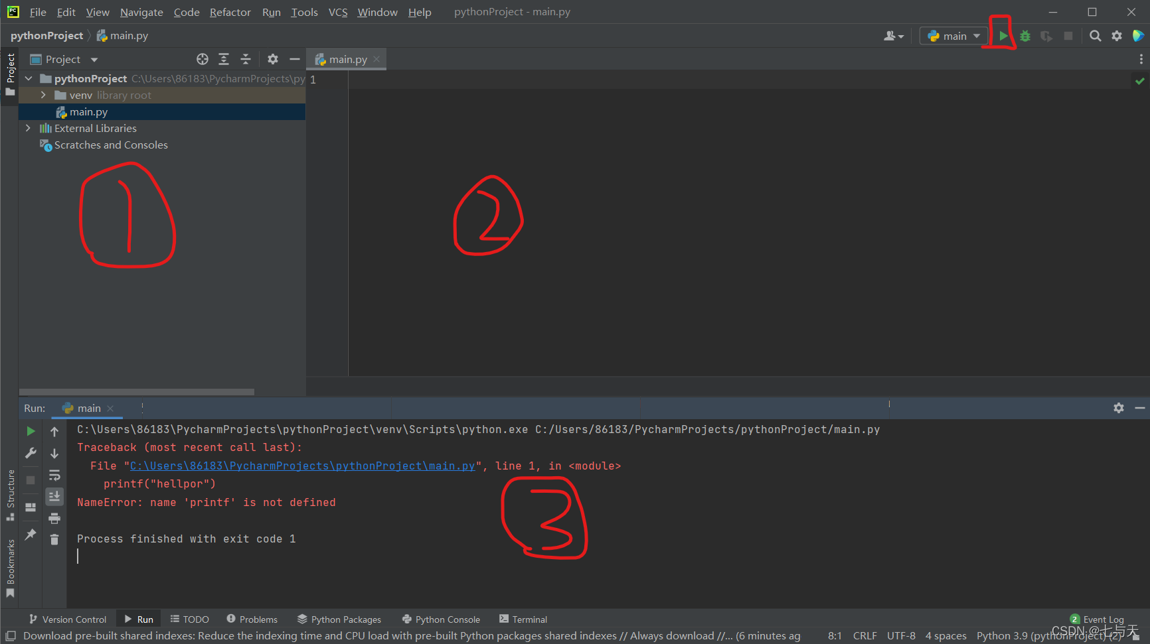
Task: Toggle soft-wrap in Run console
Action: (54, 476)
